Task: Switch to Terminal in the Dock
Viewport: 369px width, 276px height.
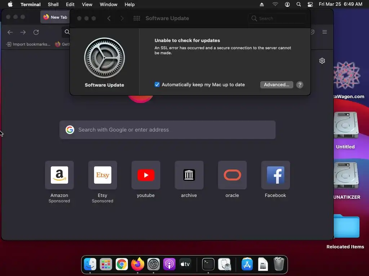Action: pyautogui.click(x=208, y=264)
